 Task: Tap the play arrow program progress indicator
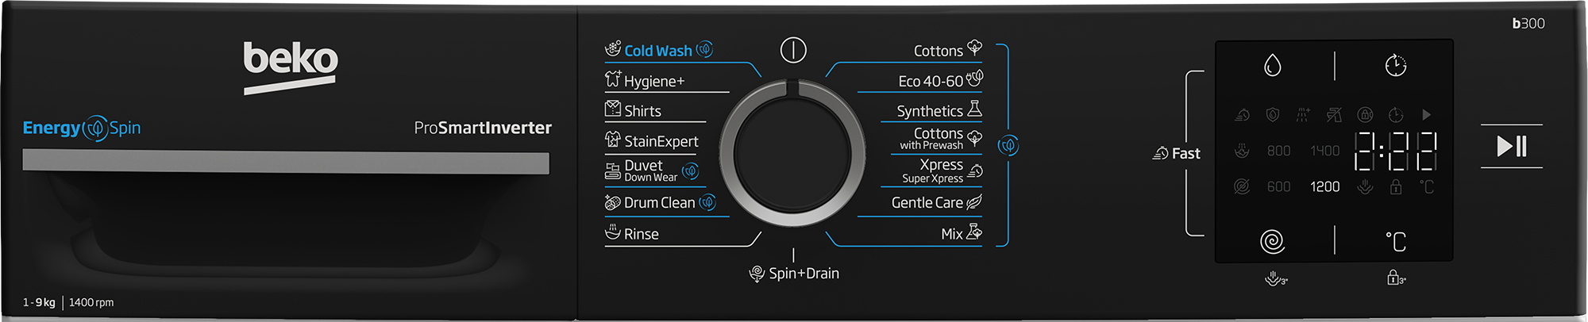pyautogui.click(x=1427, y=115)
